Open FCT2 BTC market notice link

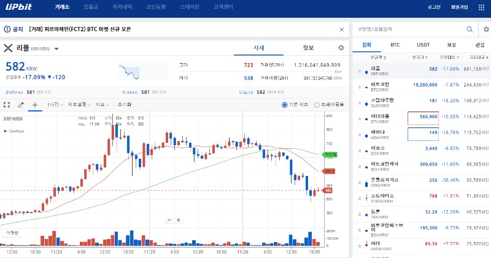click(80, 29)
